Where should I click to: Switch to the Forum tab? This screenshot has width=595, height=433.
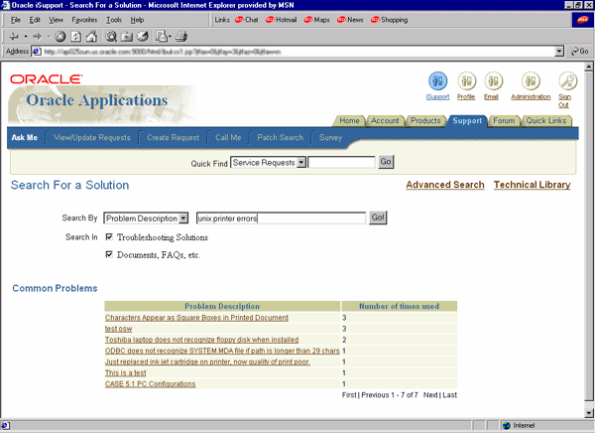[504, 121]
